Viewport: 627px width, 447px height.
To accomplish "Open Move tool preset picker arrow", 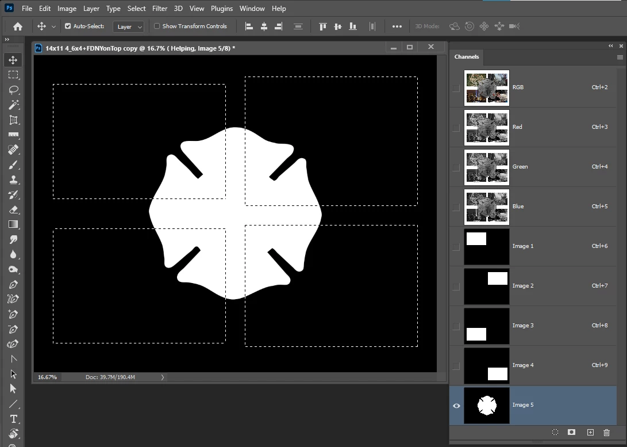I will [53, 26].
